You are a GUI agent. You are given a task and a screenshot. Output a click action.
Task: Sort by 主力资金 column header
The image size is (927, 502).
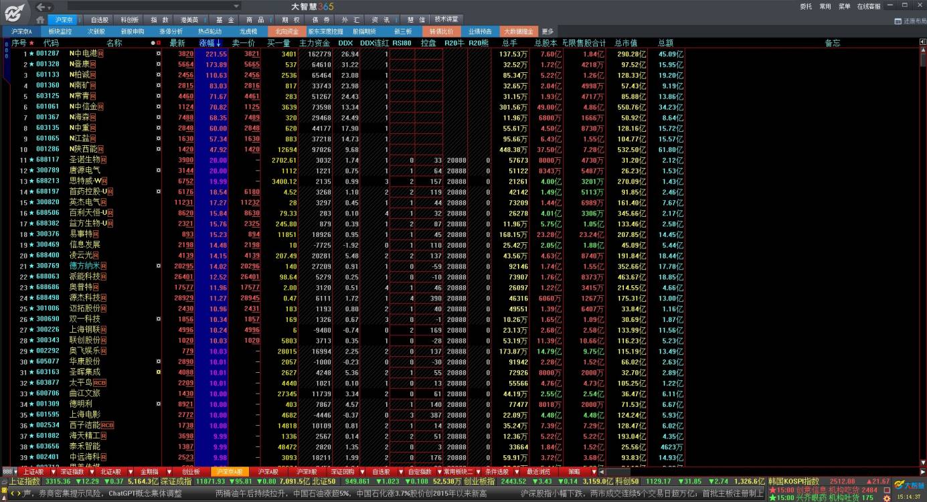pos(315,43)
